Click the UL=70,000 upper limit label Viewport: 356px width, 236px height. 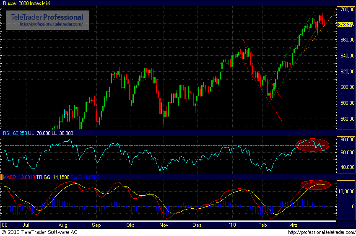(39, 133)
